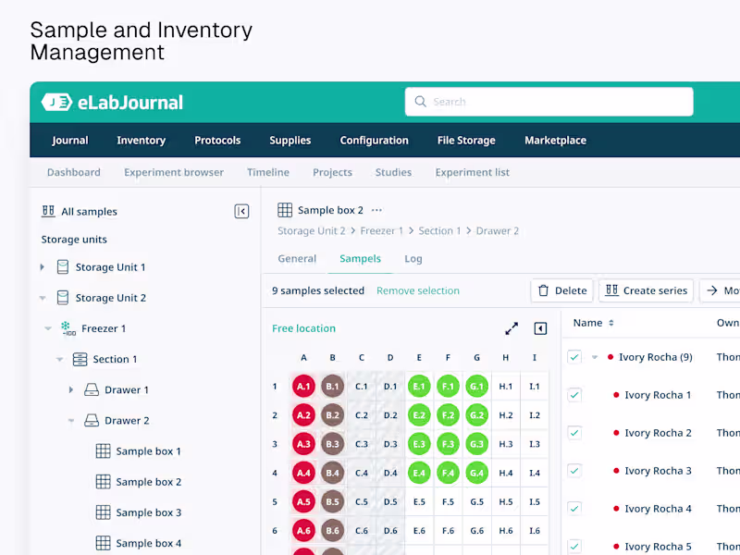Viewport: 740px width, 555px height.
Task: Open Freezer 1 from the breadcrumb
Action: pos(381,230)
